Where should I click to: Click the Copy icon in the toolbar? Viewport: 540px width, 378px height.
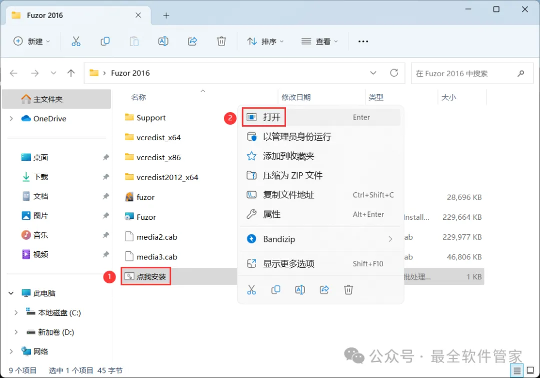click(x=105, y=42)
